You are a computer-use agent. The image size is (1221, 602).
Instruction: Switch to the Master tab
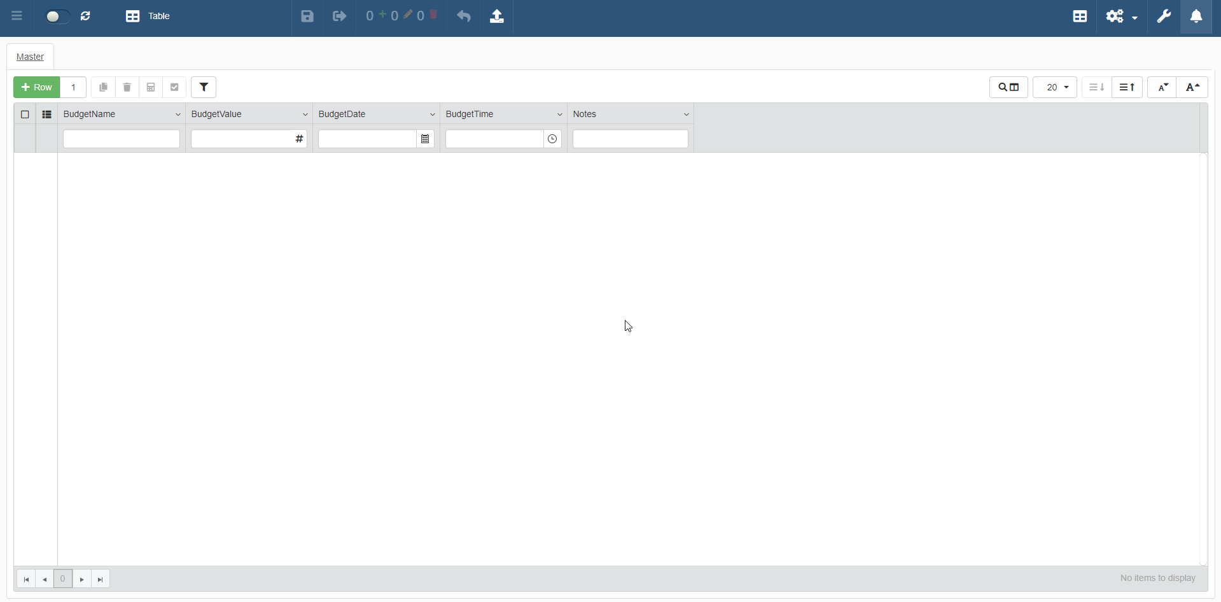30,57
